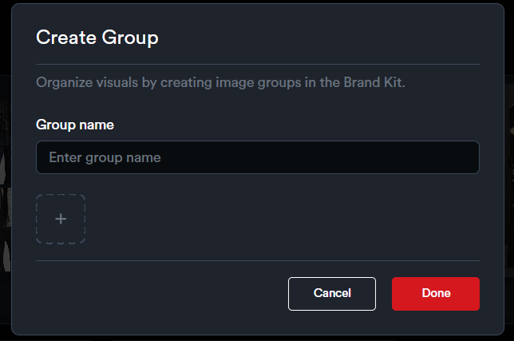This screenshot has width=514, height=341.
Task: Click the 'Group name' label
Action: [75, 125]
